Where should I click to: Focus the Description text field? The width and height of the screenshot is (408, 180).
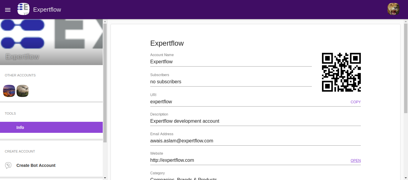(x=255, y=121)
